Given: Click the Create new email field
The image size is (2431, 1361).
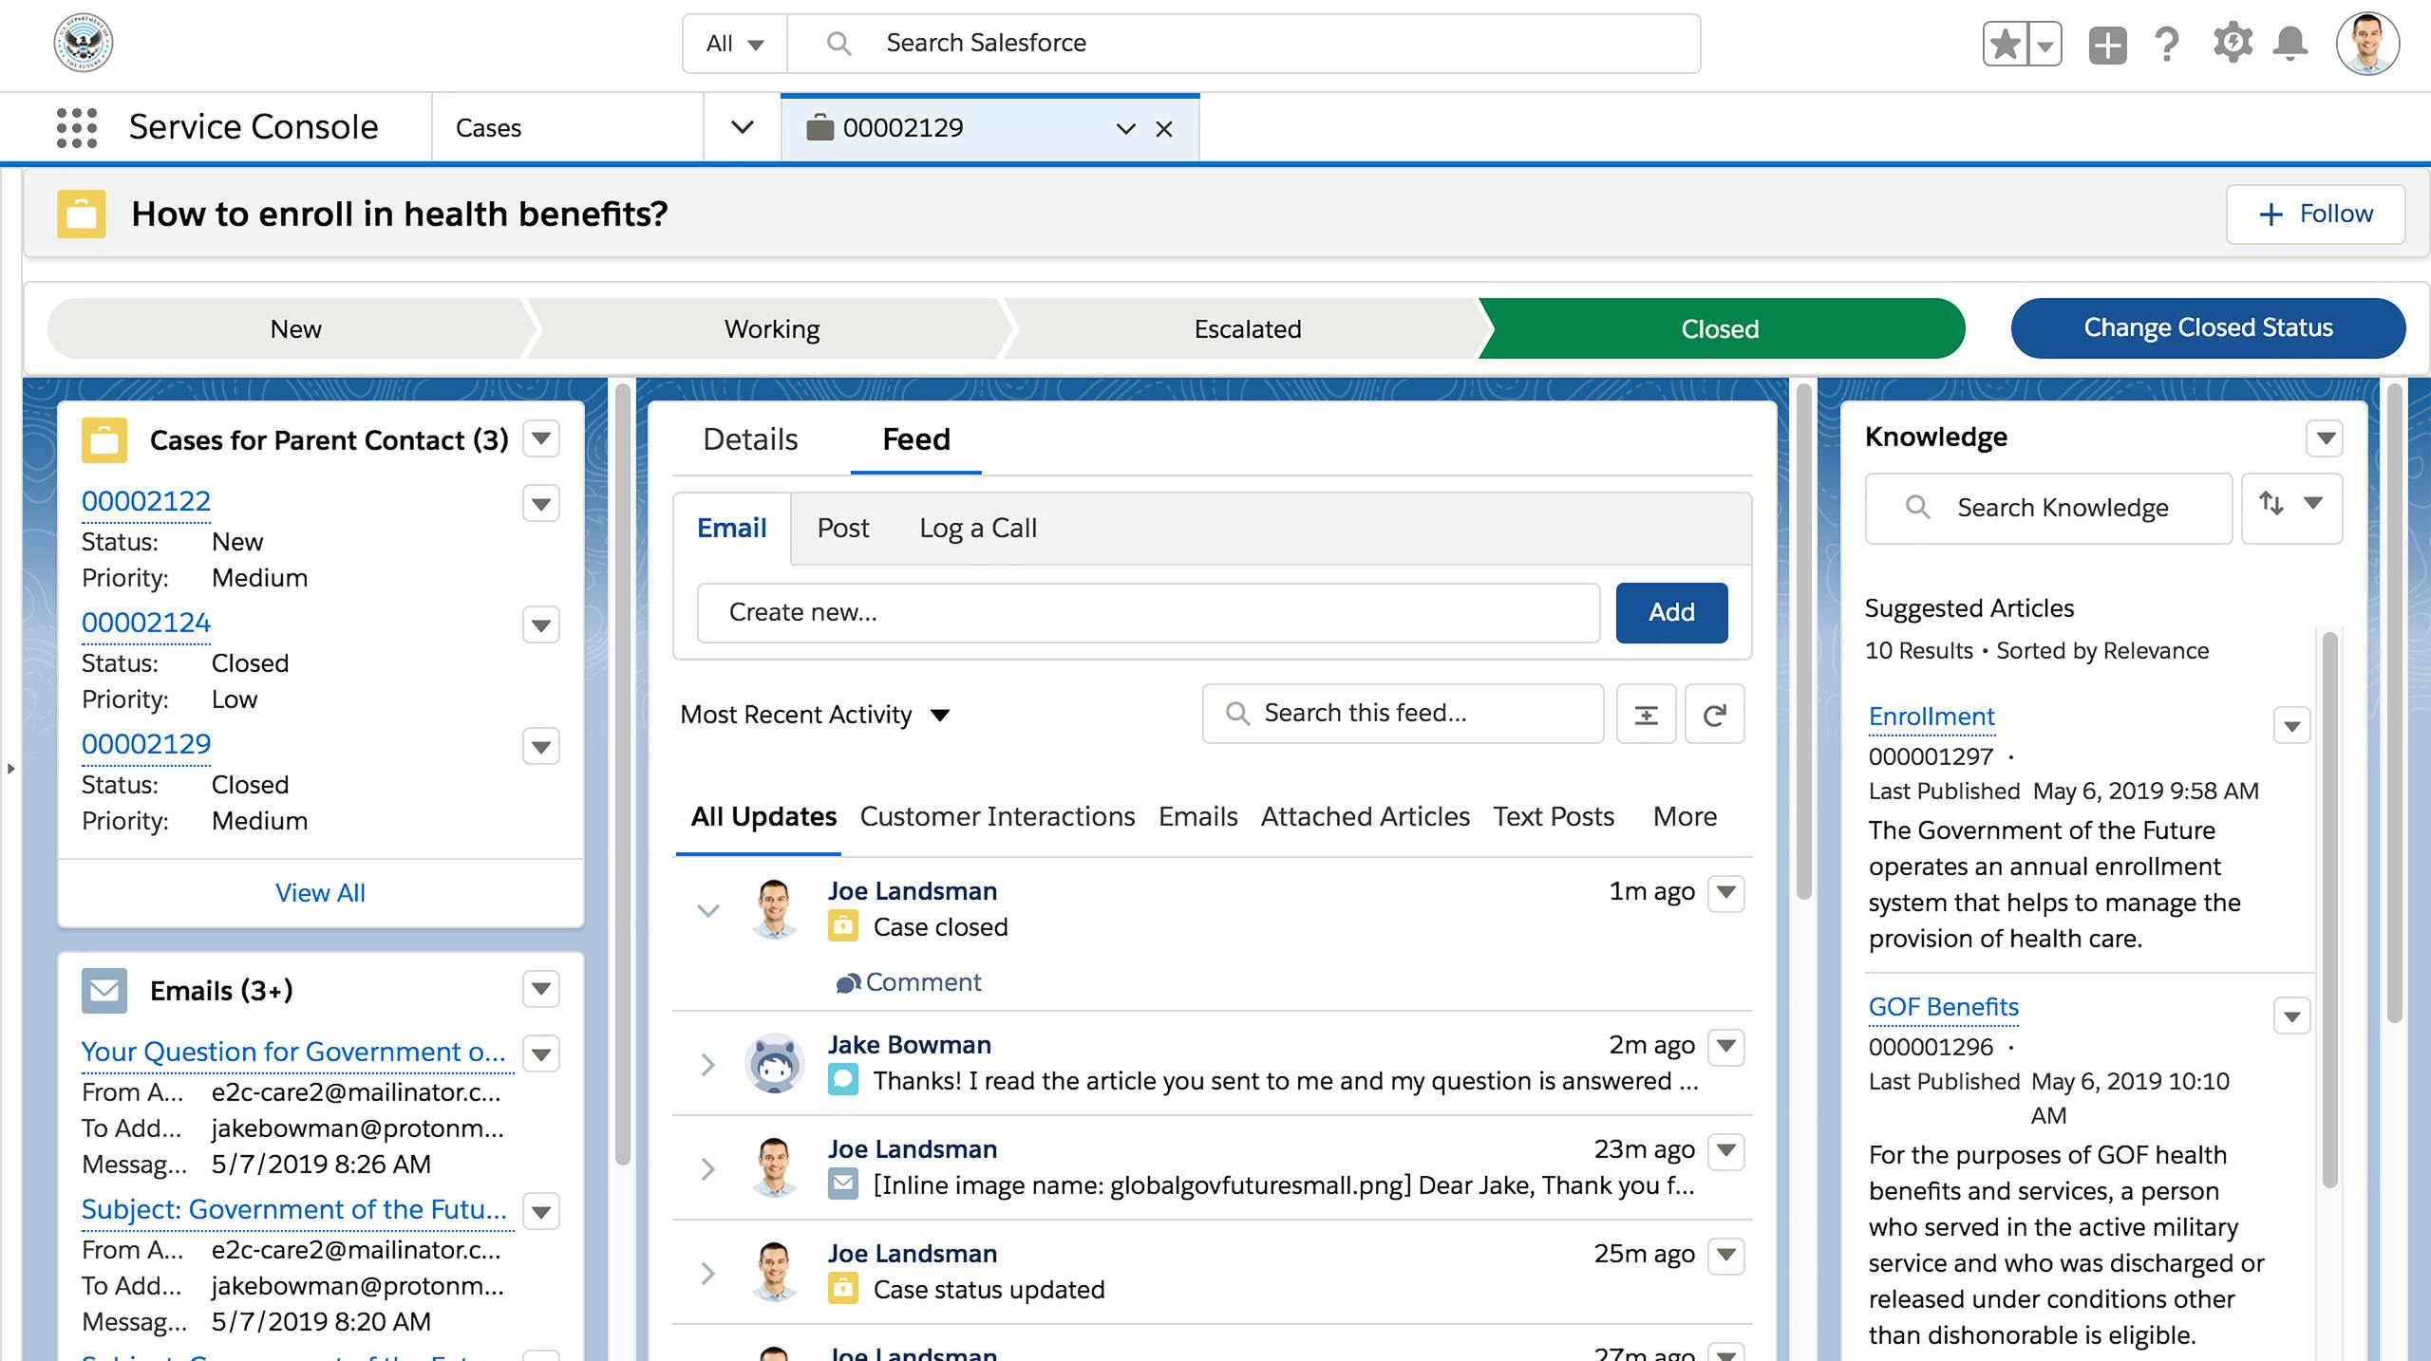Looking at the screenshot, I should tap(1148, 612).
